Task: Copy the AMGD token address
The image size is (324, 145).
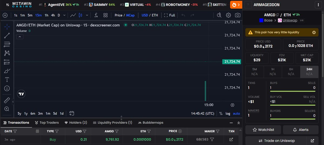Action: (x=278, y=15)
